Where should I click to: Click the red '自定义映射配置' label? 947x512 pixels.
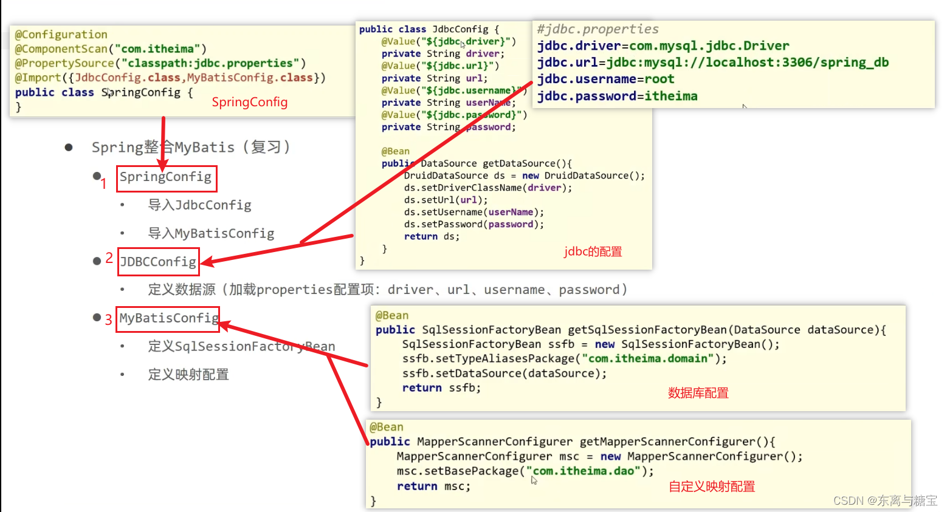[x=712, y=486]
